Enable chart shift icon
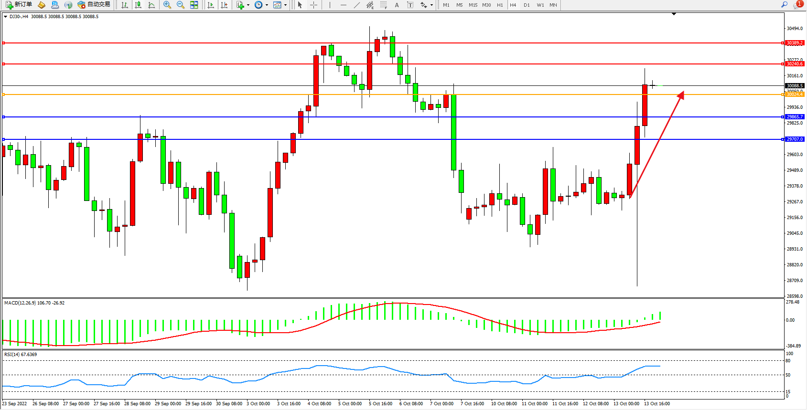The width and height of the screenshot is (807, 410). click(224, 5)
